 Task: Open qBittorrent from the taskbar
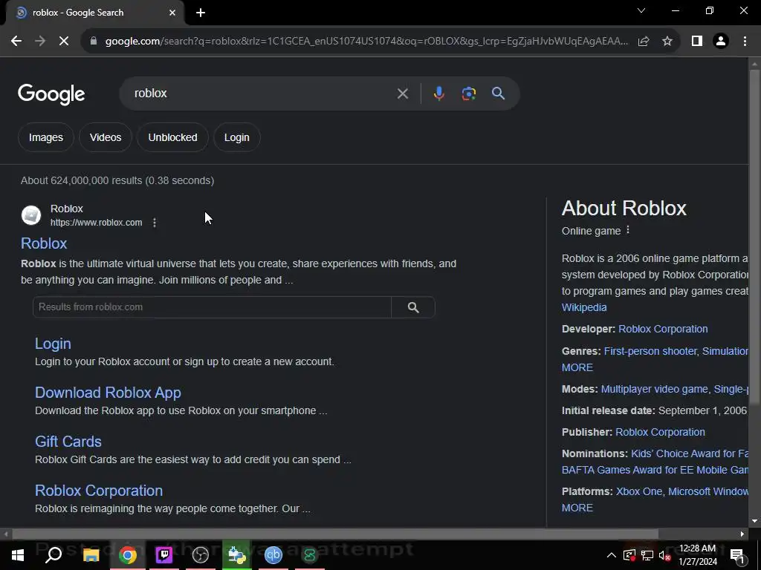273,555
